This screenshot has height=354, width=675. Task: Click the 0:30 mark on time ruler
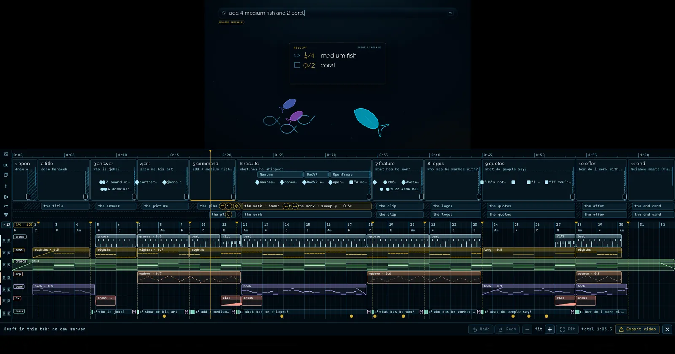(x=331, y=155)
